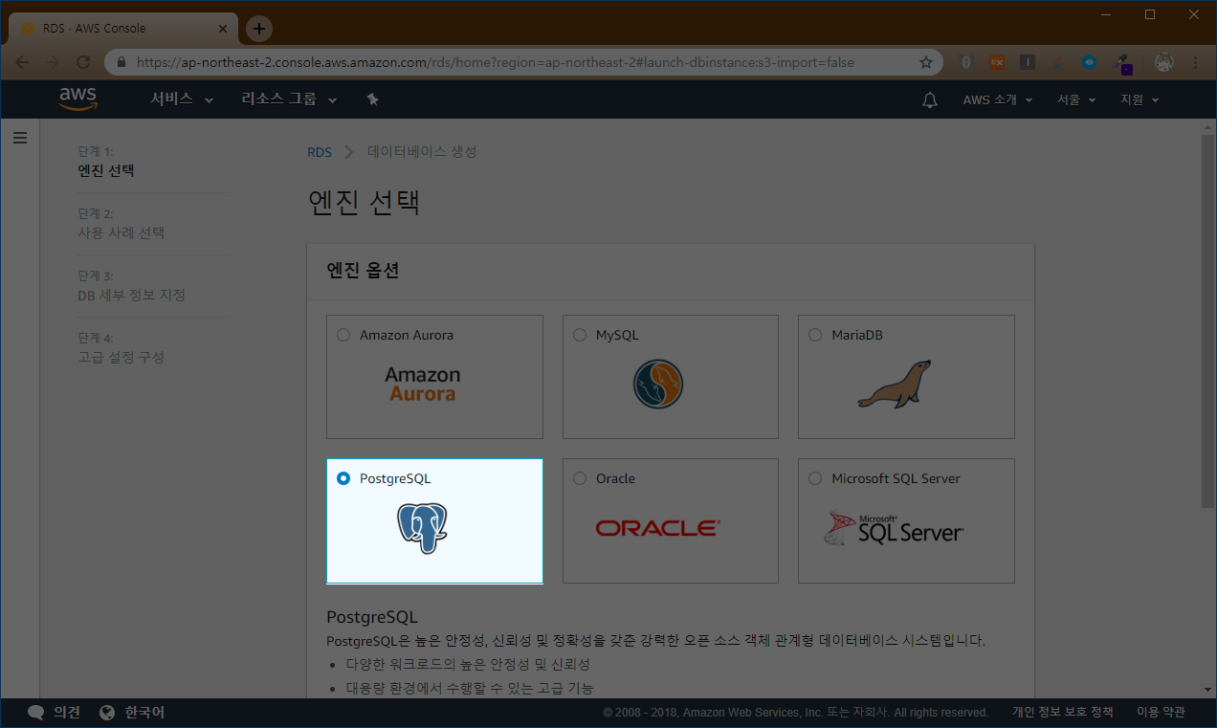This screenshot has height=728, width=1217.
Task: Bookmark page with the star icon
Action: coord(926,62)
